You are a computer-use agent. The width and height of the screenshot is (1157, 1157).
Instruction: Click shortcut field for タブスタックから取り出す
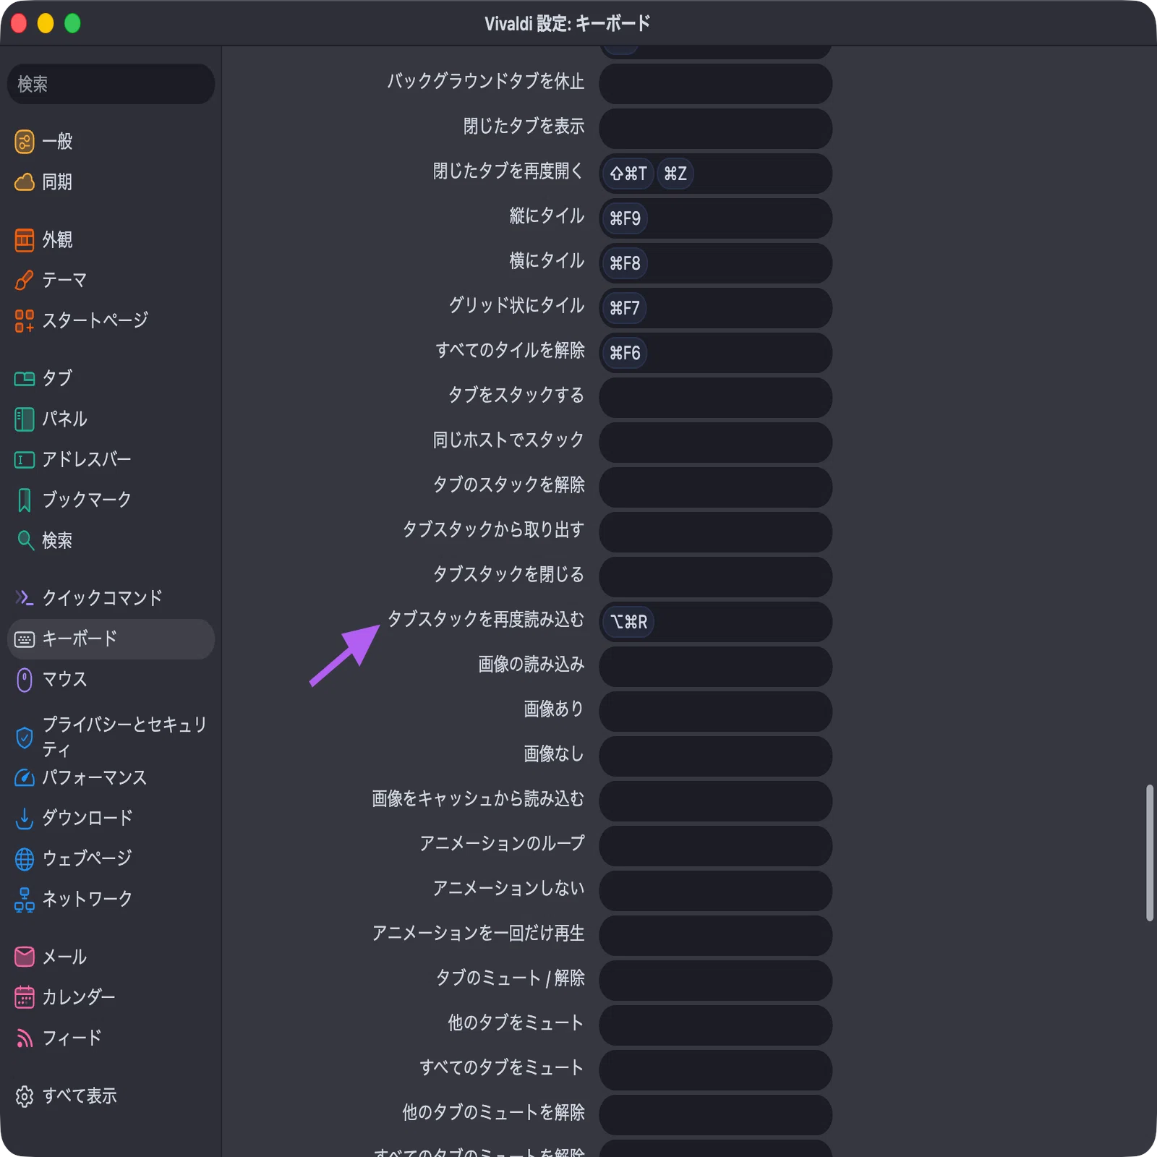coord(715,532)
